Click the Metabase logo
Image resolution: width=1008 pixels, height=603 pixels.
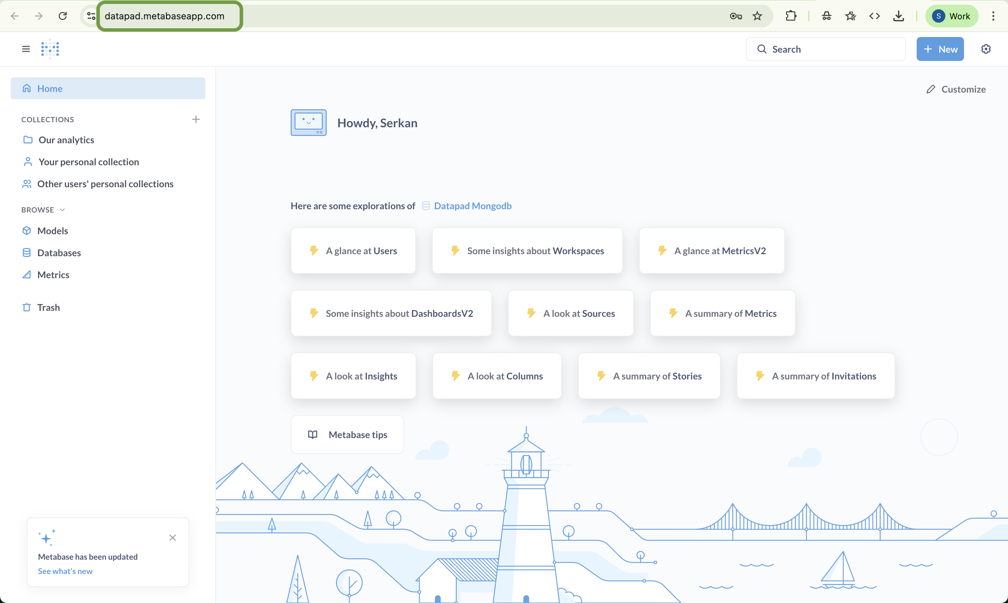click(x=50, y=49)
